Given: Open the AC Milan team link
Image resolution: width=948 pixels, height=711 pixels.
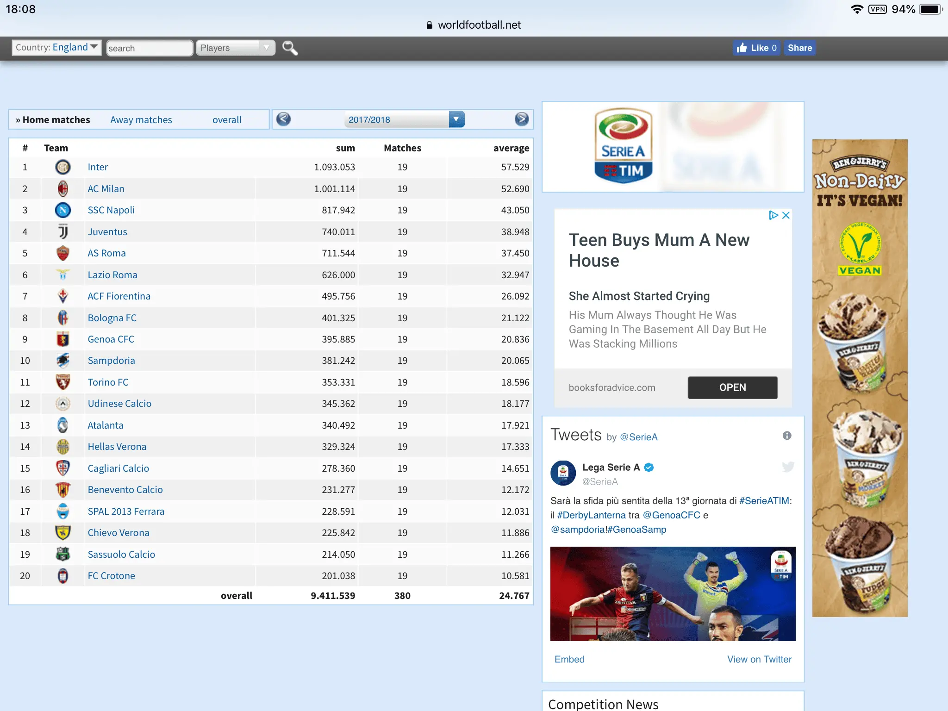Looking at the screenshot, I should coord(106,189).
